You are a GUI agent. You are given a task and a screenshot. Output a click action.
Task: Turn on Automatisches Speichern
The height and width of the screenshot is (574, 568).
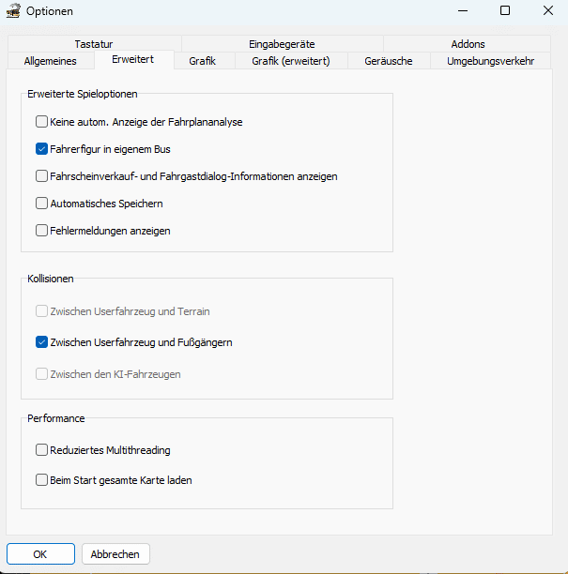[41, 203]
